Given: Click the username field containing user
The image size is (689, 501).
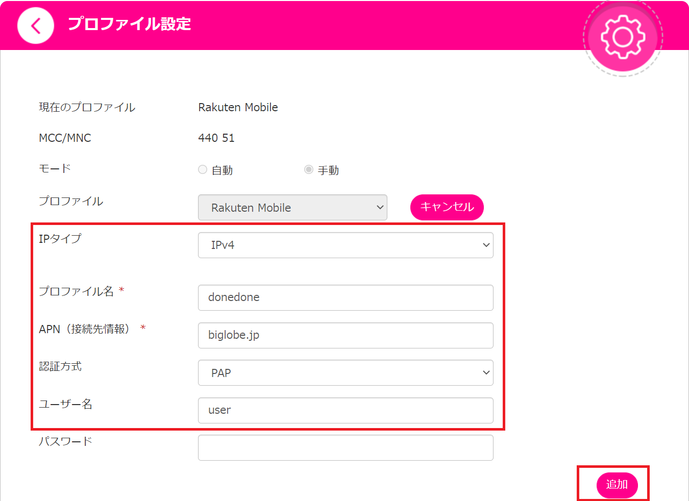Looking at the screenshot, I should pos(346,410).
